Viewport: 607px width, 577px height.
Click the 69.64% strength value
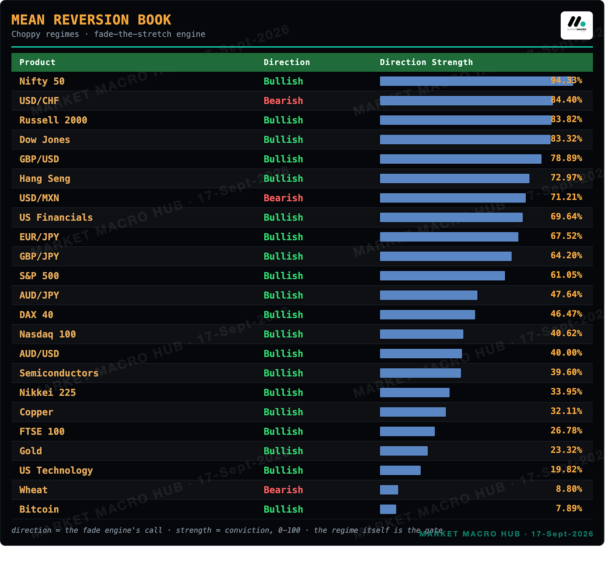tap(566, 217)
